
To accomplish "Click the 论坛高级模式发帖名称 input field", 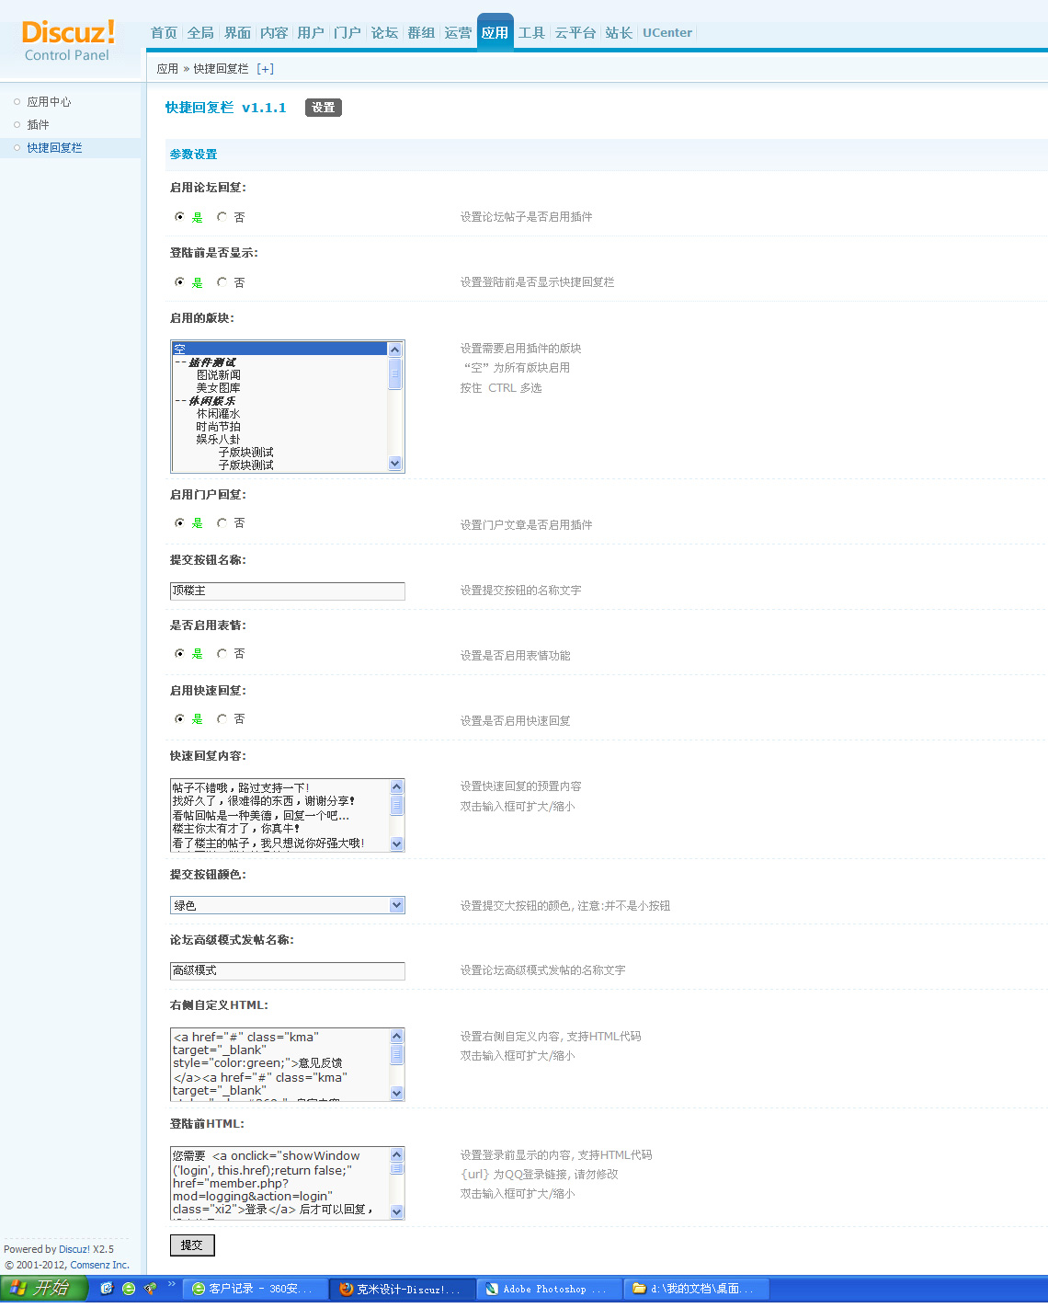I will (288, 970).
